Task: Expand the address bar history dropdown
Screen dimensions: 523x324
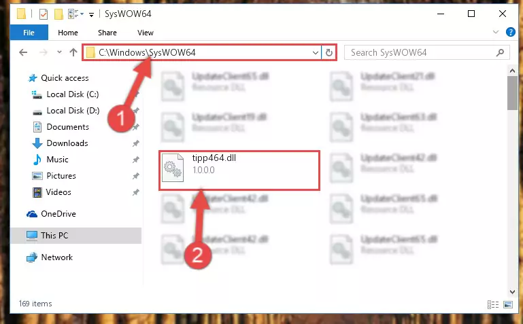Action: click(315, 52)
